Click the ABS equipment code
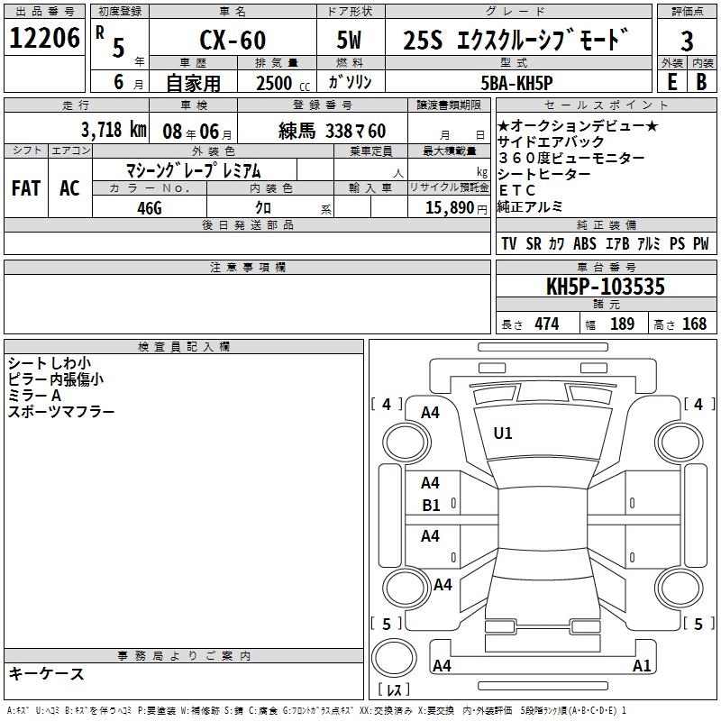This screenshot has height=721, width=721. click(x=585, y=243)
